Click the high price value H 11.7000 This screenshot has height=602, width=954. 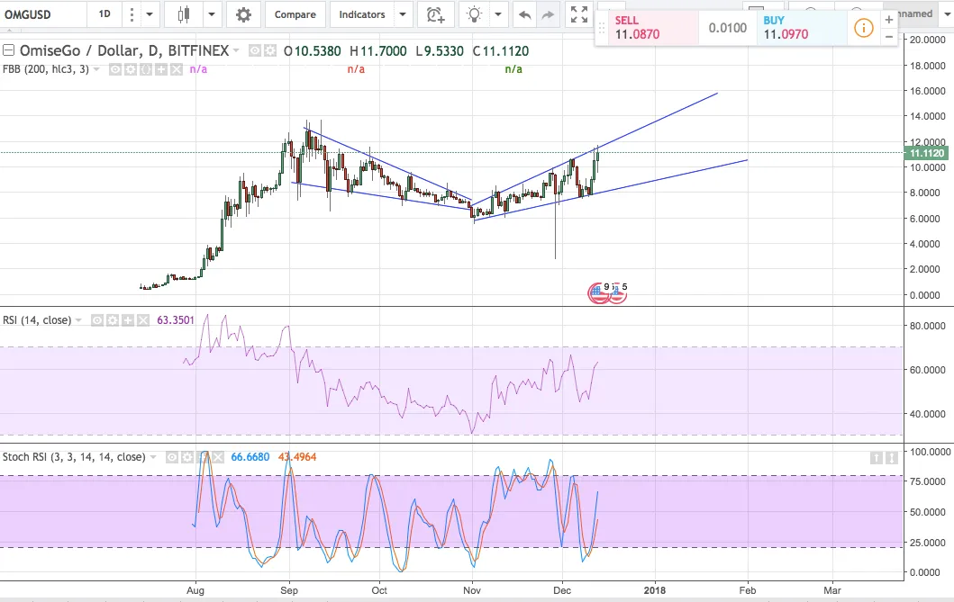pos(378,51)
